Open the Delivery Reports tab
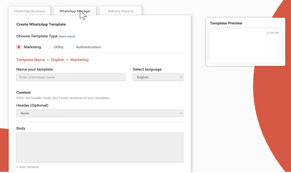This screenshot has height=173, width=291. (121, 11)
